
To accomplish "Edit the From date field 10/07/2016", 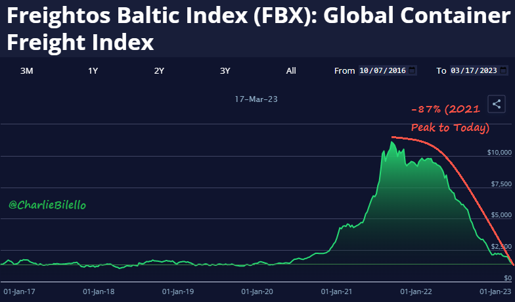I will (388, 70).
